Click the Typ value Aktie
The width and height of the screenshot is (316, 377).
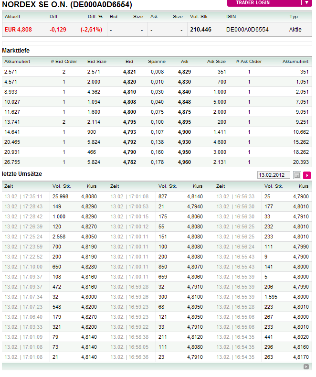295,30
